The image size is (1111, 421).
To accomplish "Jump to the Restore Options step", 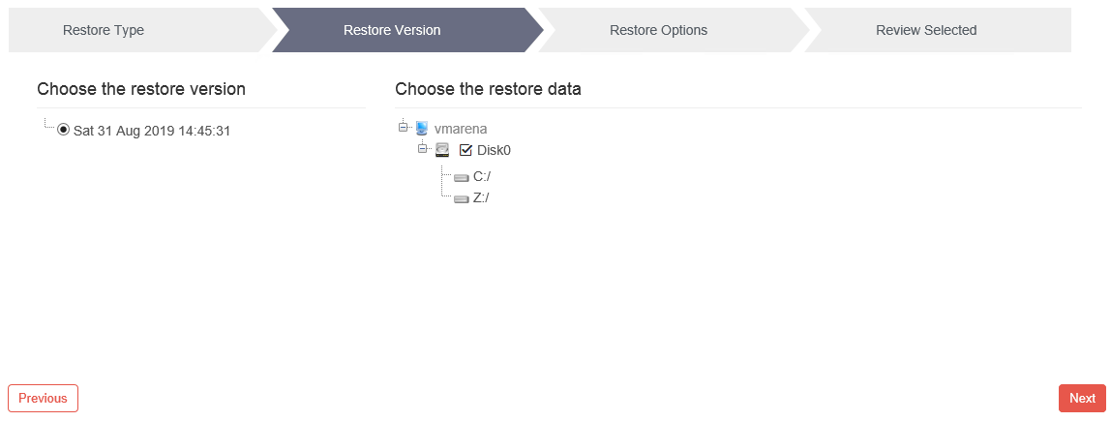I will [658, 30].
